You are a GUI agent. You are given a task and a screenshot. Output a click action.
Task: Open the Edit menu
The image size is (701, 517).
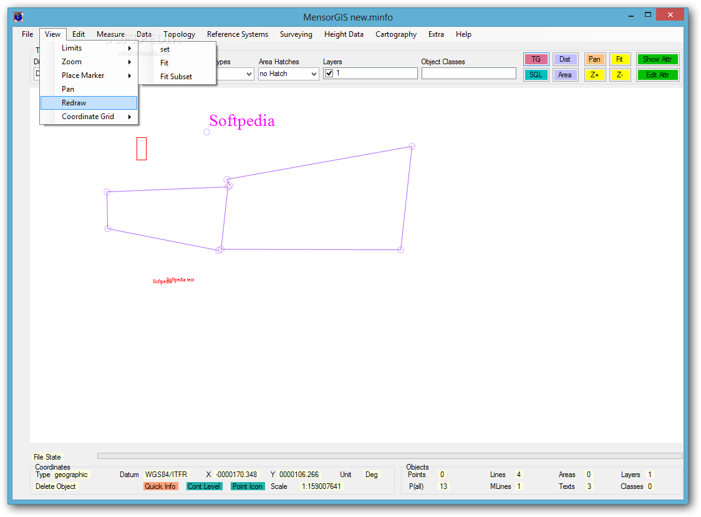tap(79, 34)
